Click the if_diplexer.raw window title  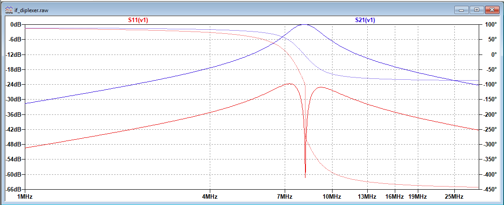pos(32,10)
